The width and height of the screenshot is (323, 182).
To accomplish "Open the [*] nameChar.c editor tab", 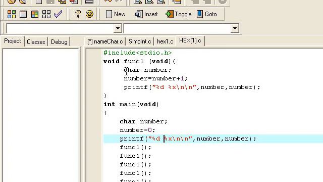I will coord(105,41).
